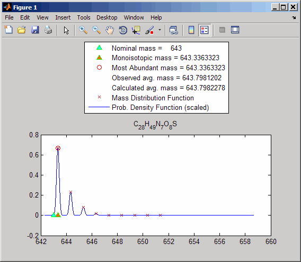Viewport: 301px width, 262px height.
Task: Print the figure using the printer icon
Action: coord(48,30)
